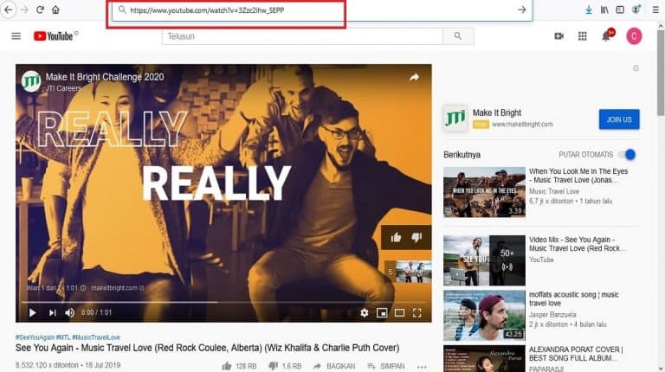665x372 pixels.
Task: Click the create video camera icon
Action: (559, 35)
